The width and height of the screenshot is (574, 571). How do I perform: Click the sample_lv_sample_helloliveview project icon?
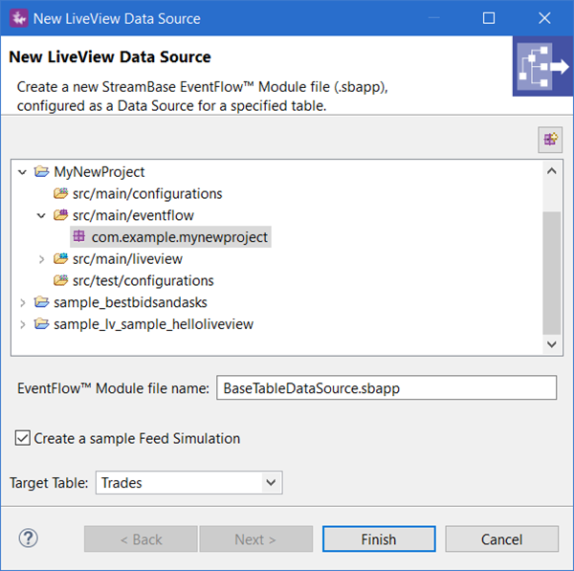coord(42,324)
